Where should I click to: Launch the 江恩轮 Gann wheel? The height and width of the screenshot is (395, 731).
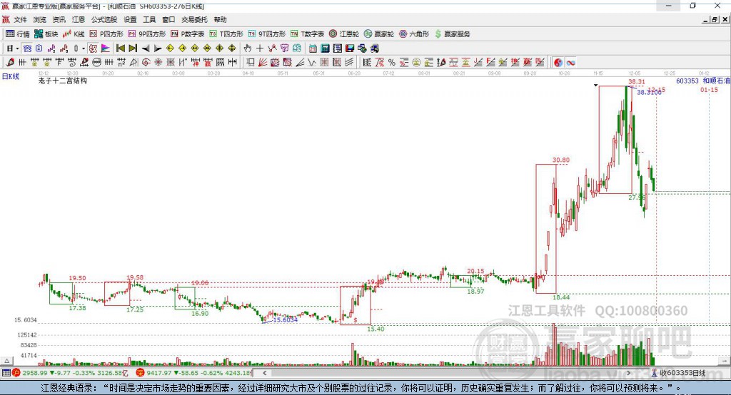tap(344, 34)
